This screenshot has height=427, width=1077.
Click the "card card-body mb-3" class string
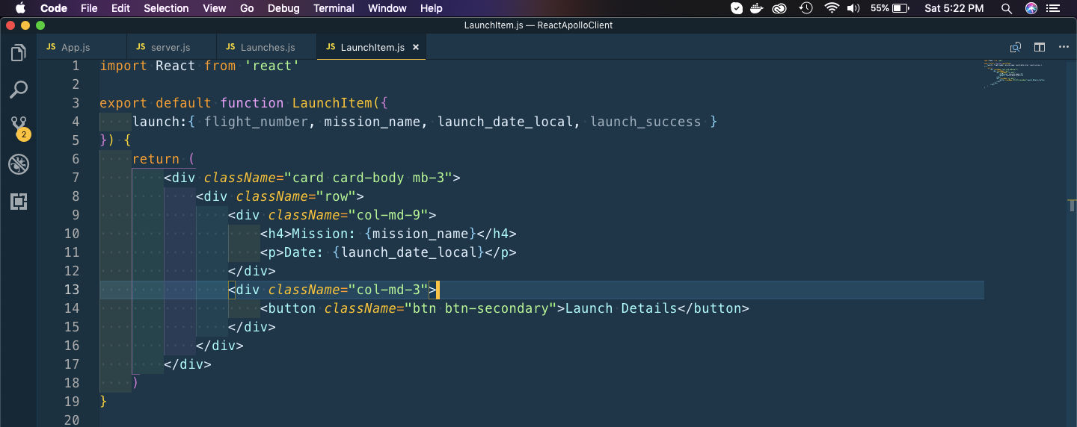369,178
